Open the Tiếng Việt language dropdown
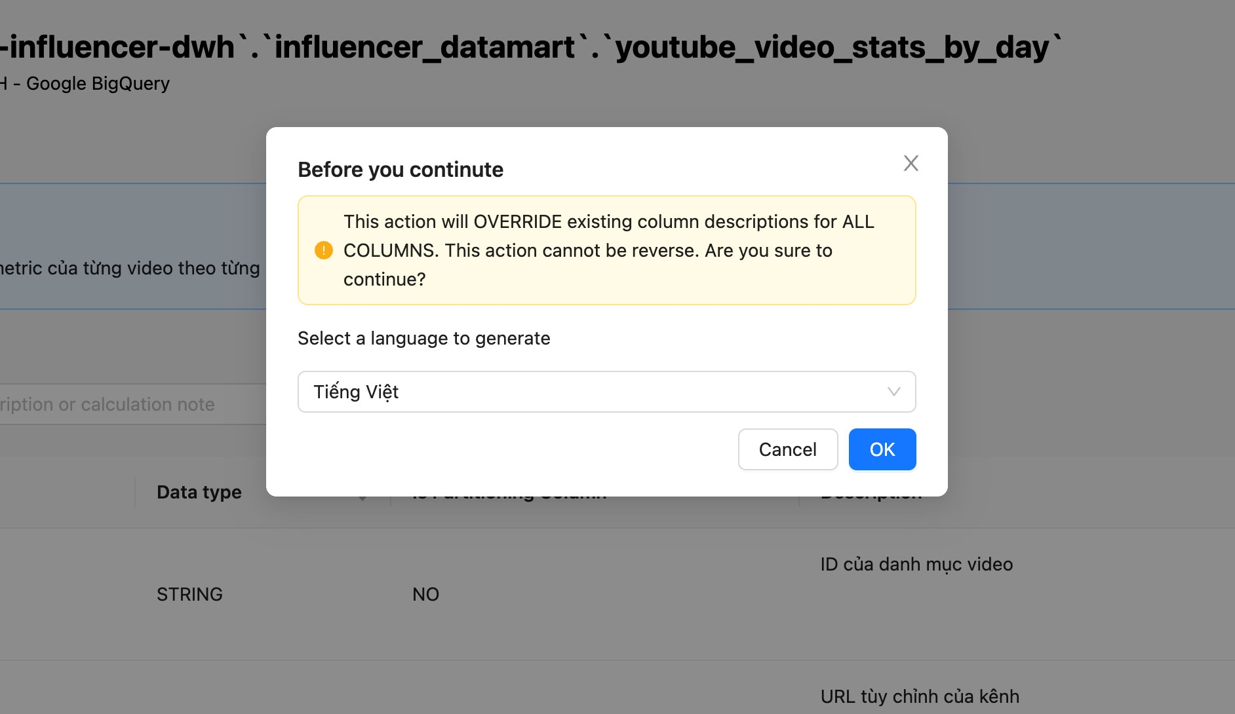The image size is (1235, 714). [x=606, y=392]
